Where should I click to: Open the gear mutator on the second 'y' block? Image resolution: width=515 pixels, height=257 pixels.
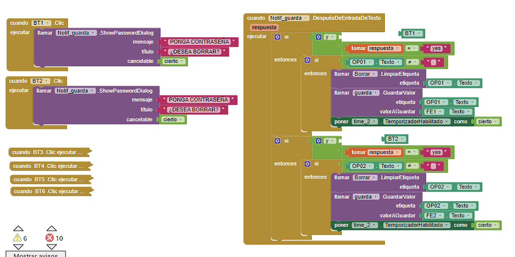318,141
